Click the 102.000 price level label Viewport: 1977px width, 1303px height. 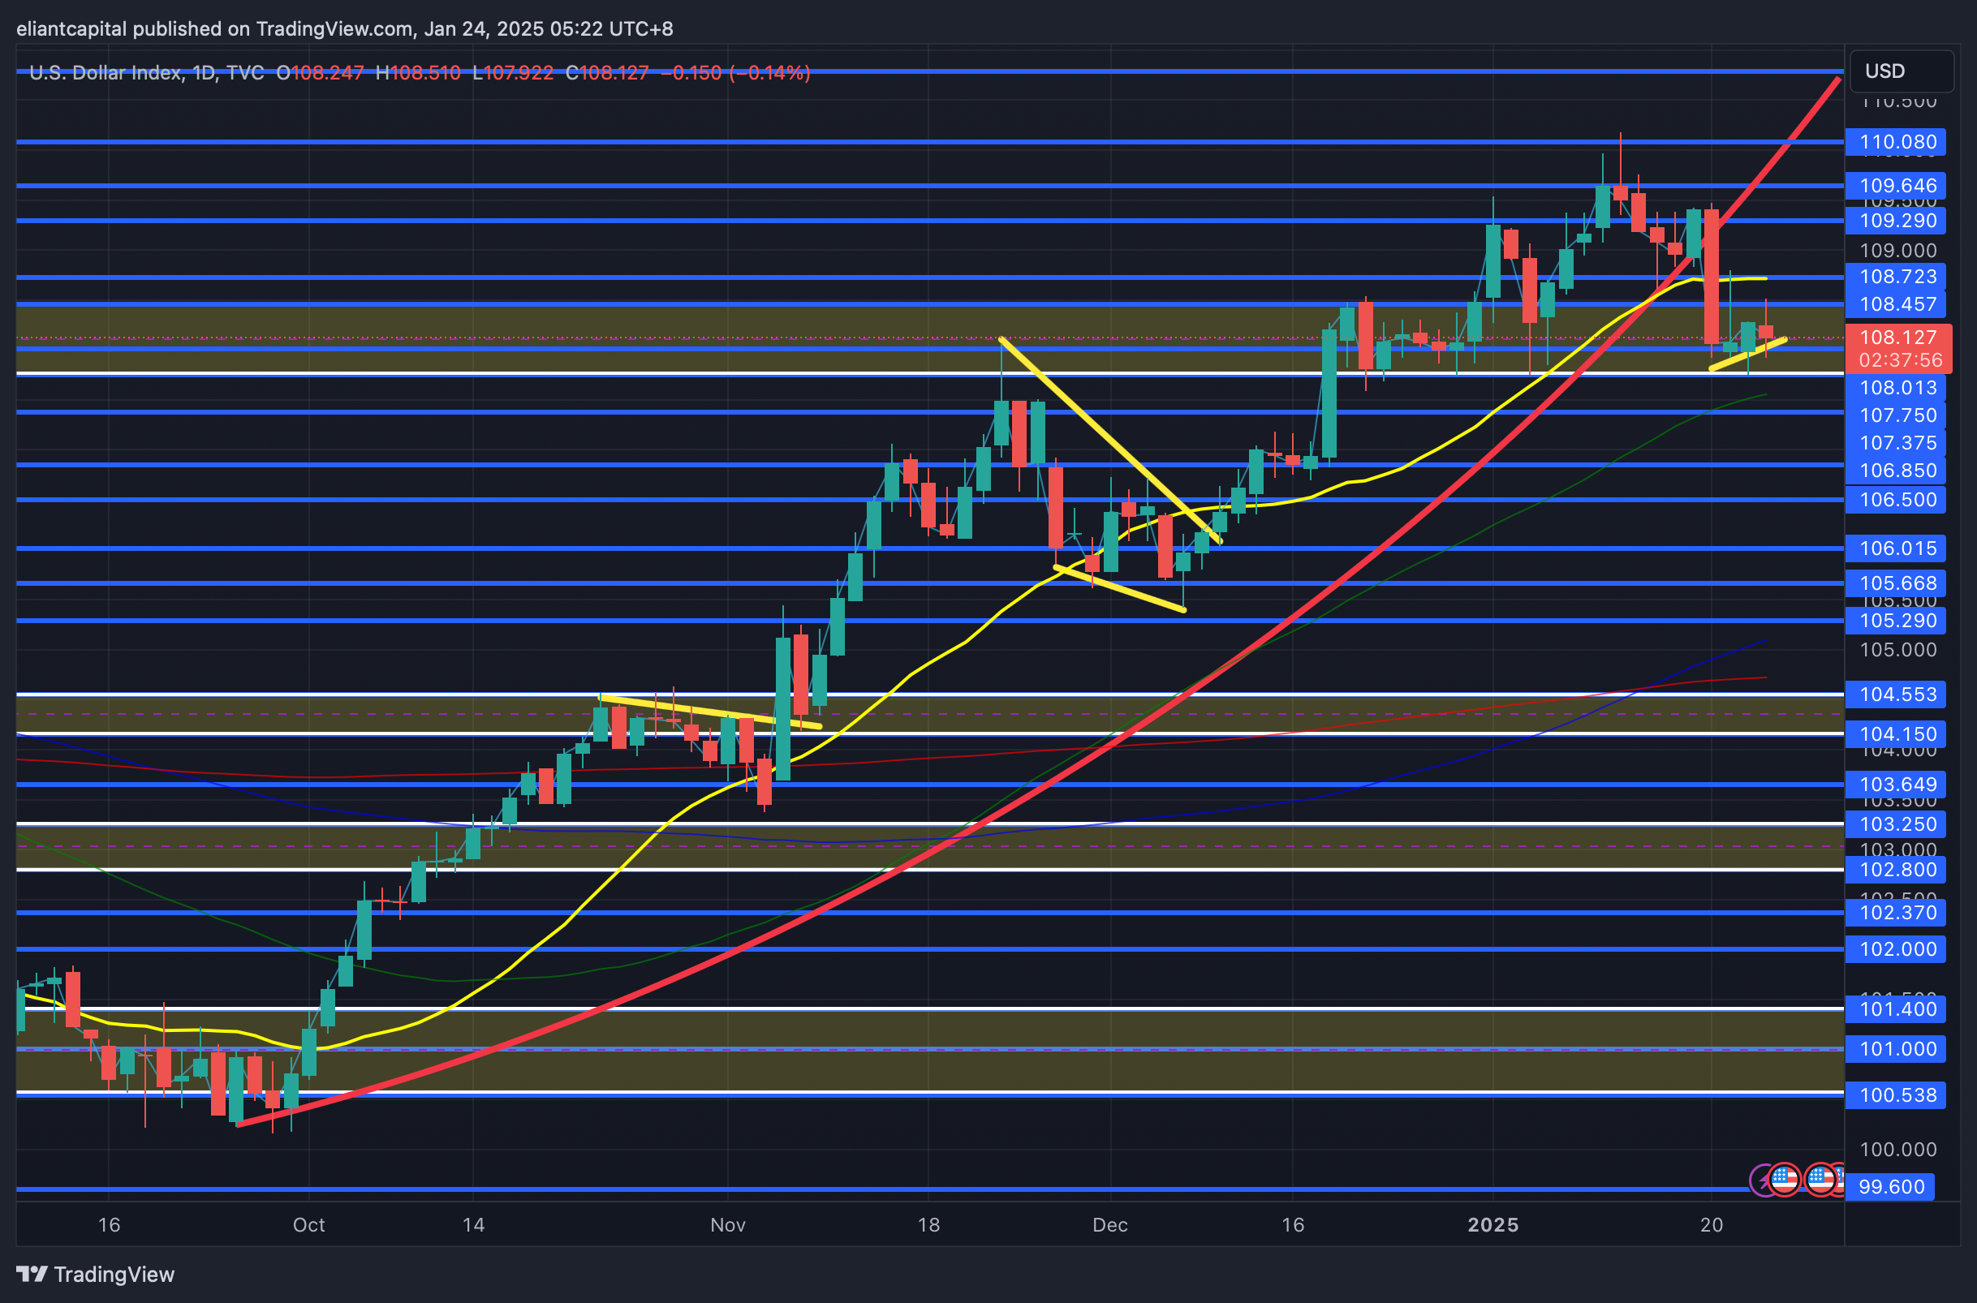(x=1897, y=949)
